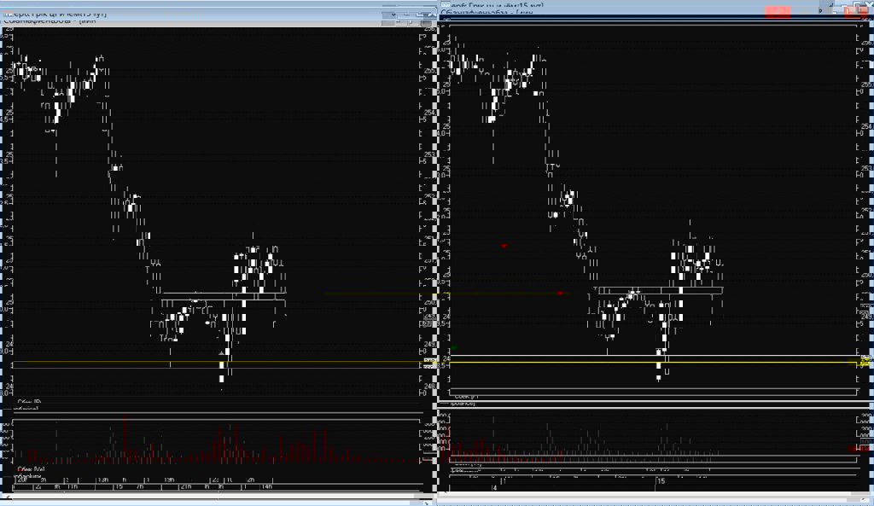Click the red marker dot near right chart
The width and height of the screenshot is (874, 506).
click(504, 246)
